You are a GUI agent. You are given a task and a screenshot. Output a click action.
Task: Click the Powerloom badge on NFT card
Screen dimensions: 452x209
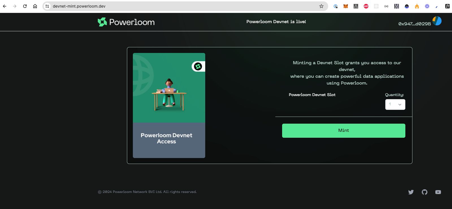tap(198, 66)
